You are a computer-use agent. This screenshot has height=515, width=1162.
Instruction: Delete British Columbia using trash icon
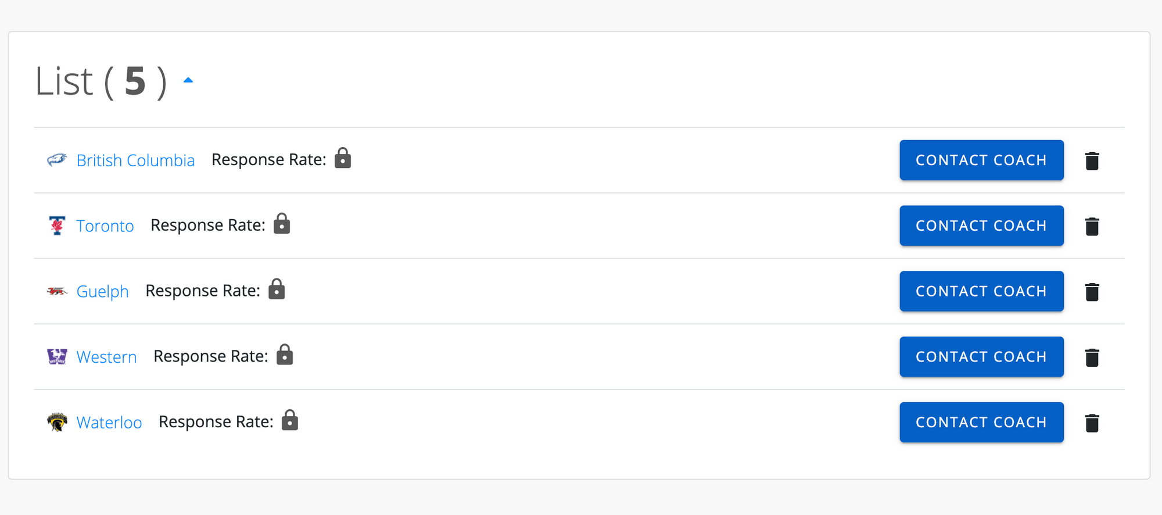click(x=1092, y=161)
